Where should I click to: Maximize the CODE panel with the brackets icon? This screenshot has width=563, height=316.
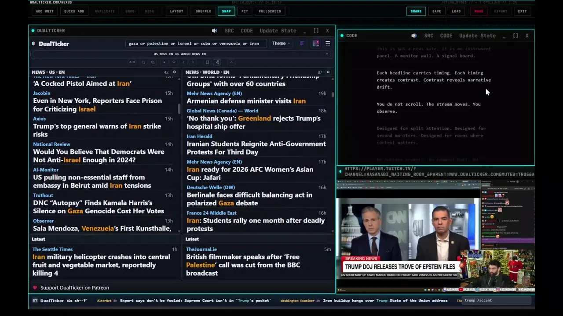pos(515,36)
